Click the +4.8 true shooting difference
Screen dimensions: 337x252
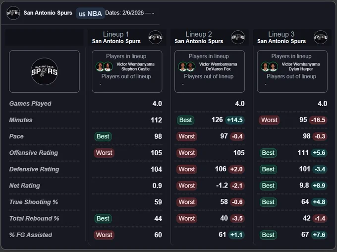tap(319, 202)
